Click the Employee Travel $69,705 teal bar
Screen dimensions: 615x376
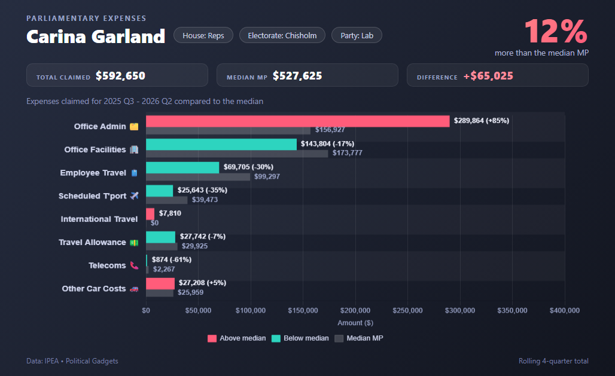coord(182,167)
